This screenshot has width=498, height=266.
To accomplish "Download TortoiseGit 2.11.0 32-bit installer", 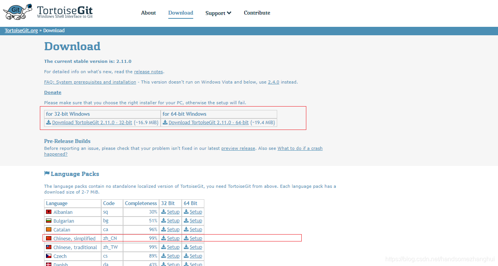I will click(92, 123).
